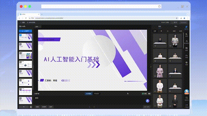The height and width of the screenshot is (116, 207).
Task: Click the presenter name text on slide
Action: [51, 80]
